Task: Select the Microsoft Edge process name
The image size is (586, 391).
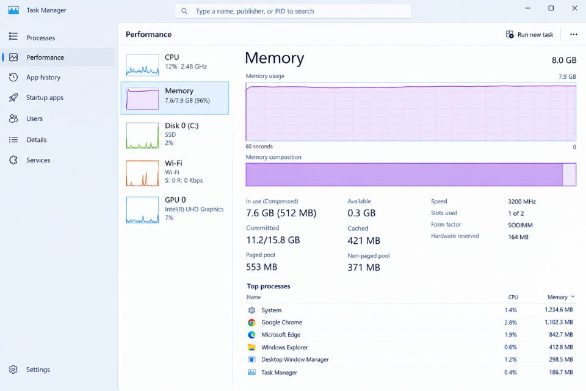Action: point(281,335)
